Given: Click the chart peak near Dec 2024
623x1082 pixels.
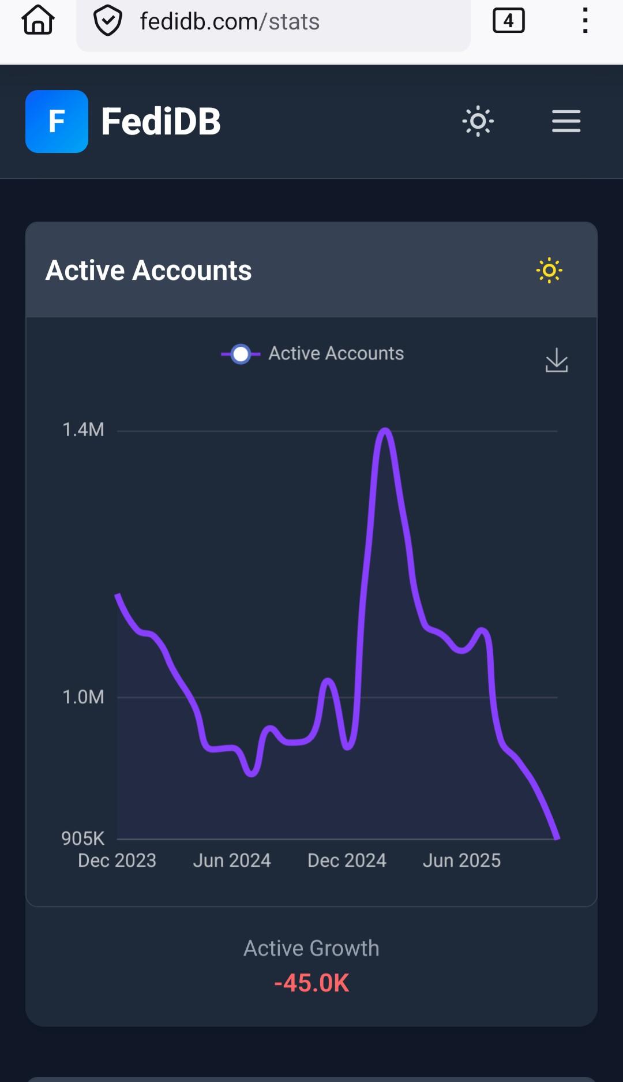Looking at the screenshot, I should 385,430.
